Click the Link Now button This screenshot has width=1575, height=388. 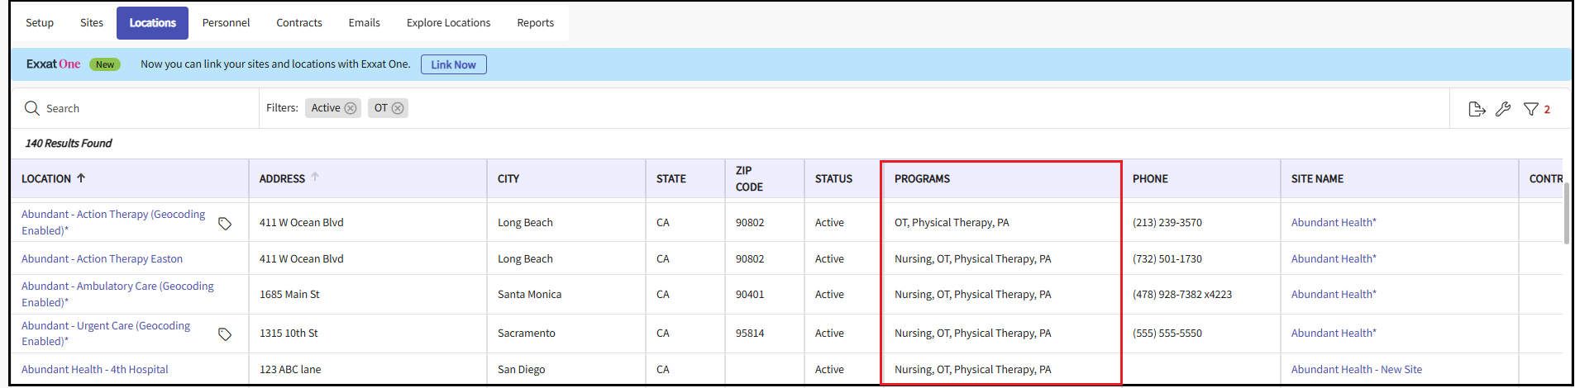[453, 64]
